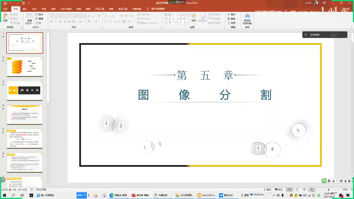Click the Comments (批注) status bar button

point(279,190)
